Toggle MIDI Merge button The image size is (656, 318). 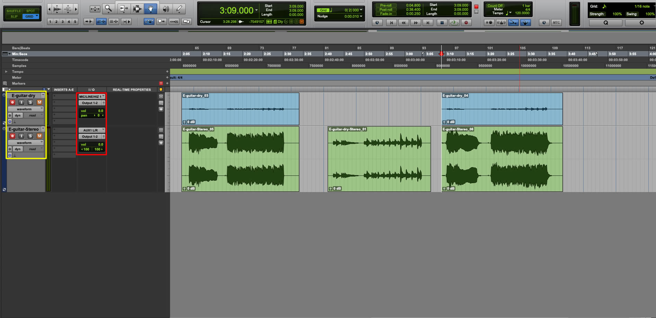click(513, 23)
